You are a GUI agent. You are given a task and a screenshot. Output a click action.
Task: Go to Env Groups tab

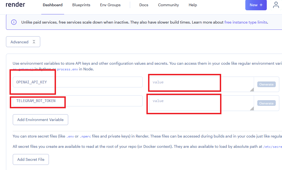(x=110, y=5)
